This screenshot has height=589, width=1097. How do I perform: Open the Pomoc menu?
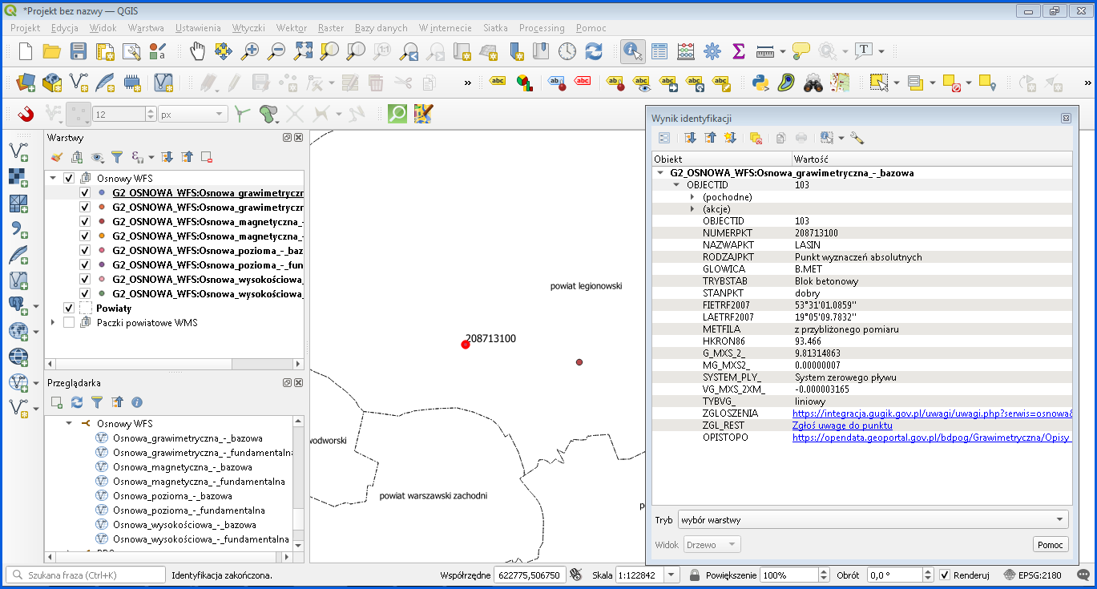591,27
